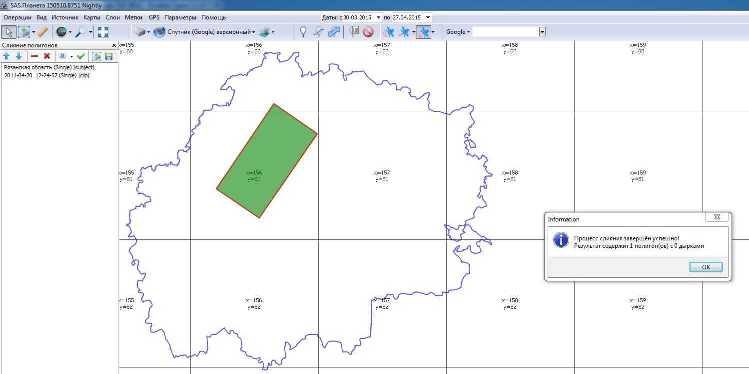This screenshot has width=749, height=374.
Task: Activate the arrow cursor move mode
Action: coord(8,32)
